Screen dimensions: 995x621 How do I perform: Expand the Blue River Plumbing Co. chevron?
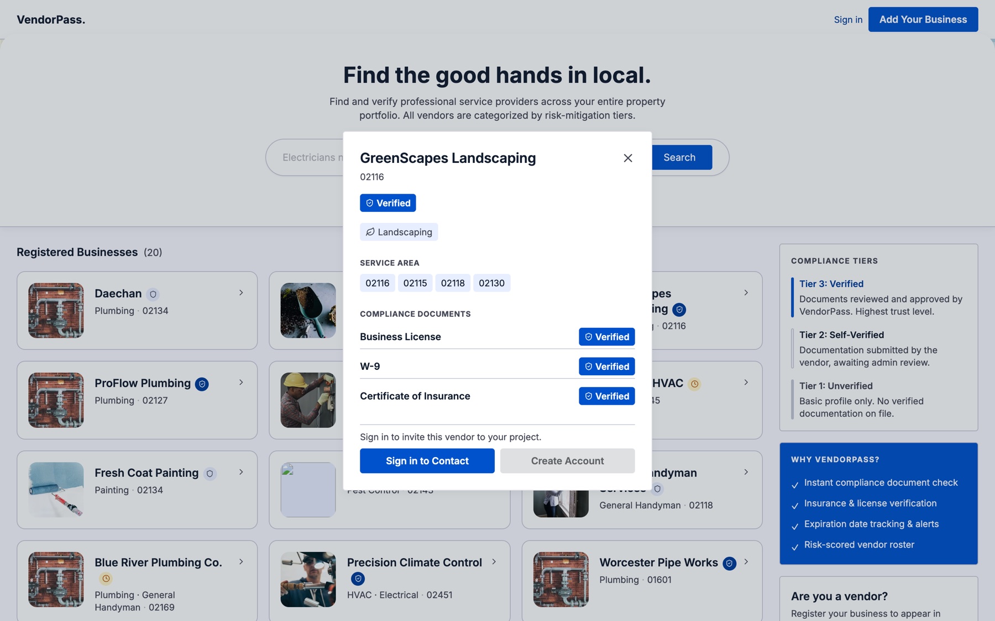pos(241,561)
